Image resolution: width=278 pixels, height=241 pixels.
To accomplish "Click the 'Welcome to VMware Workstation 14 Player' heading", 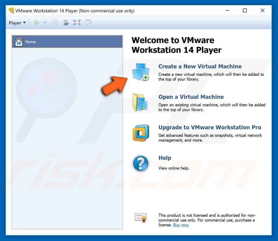I will coord(176,45).
